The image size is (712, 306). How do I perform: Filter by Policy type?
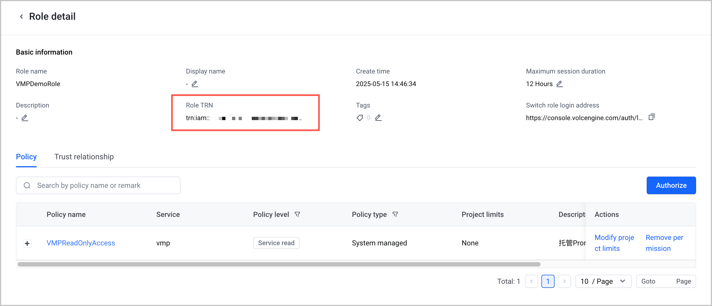coord(395,214)
